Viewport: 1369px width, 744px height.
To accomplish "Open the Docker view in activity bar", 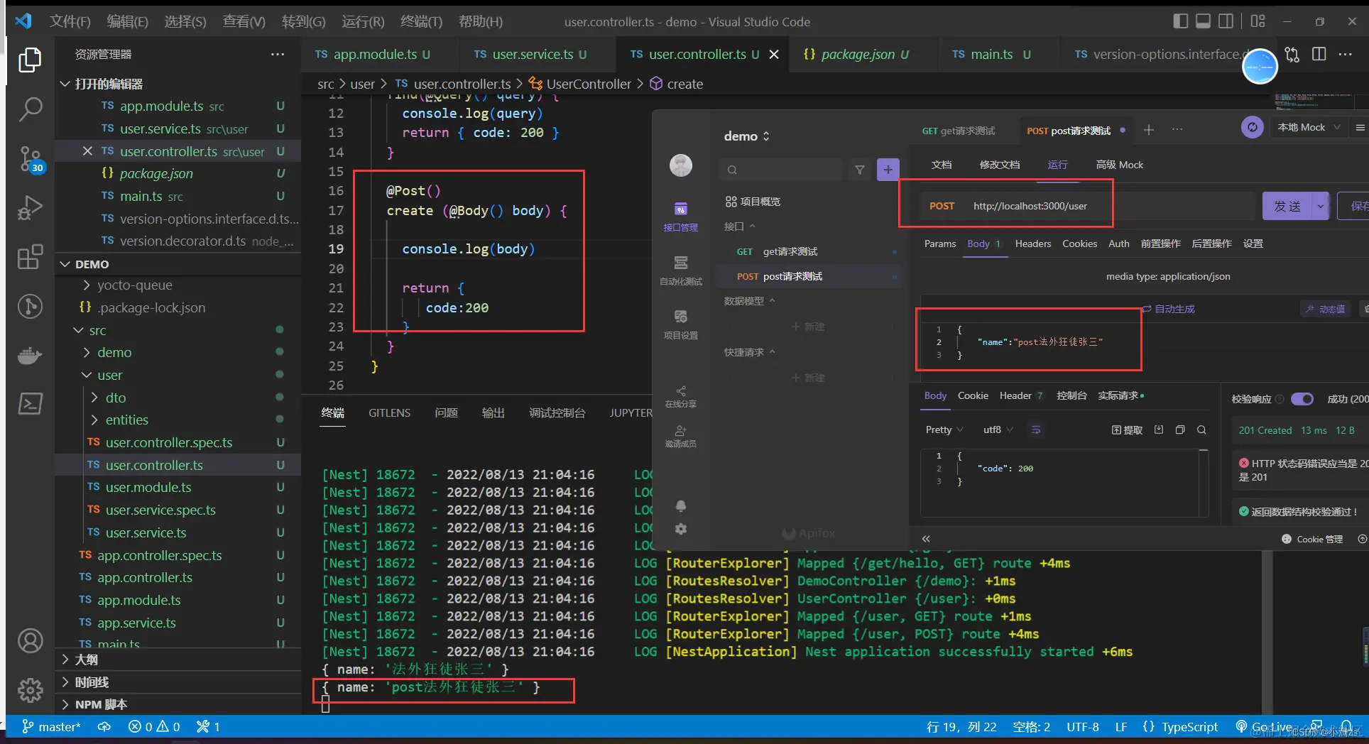I will 30,355.
